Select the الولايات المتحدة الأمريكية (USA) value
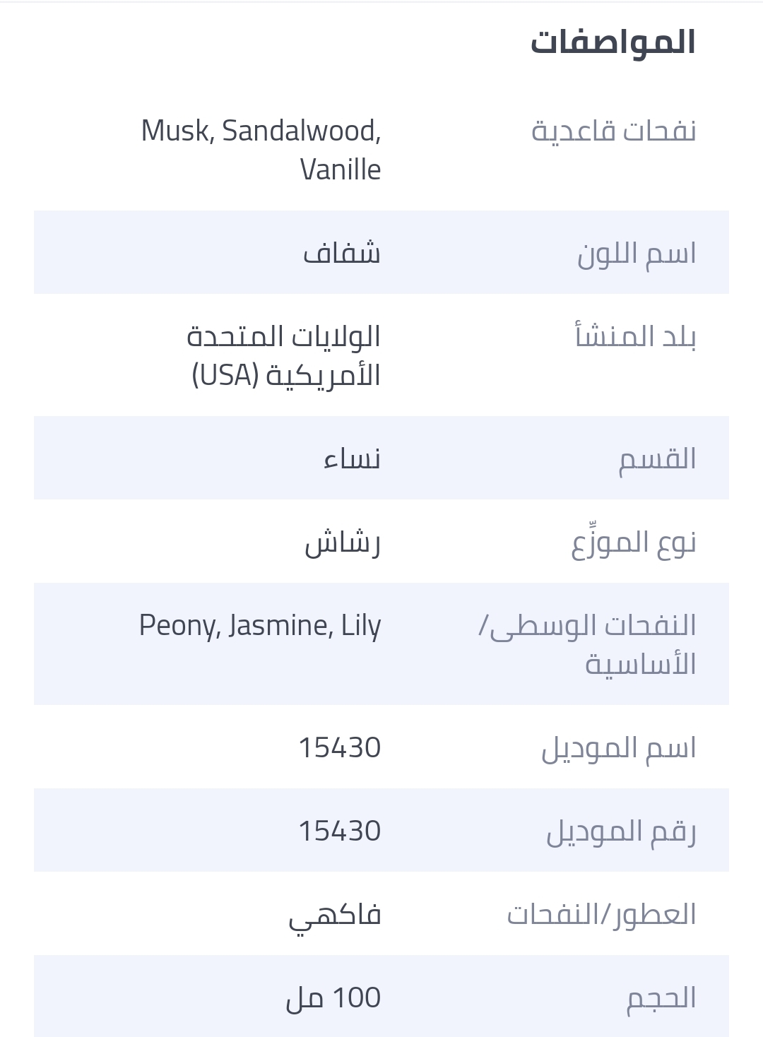Image resolution: width=763 pixels, height=1037 pixels. click(284, 355)
